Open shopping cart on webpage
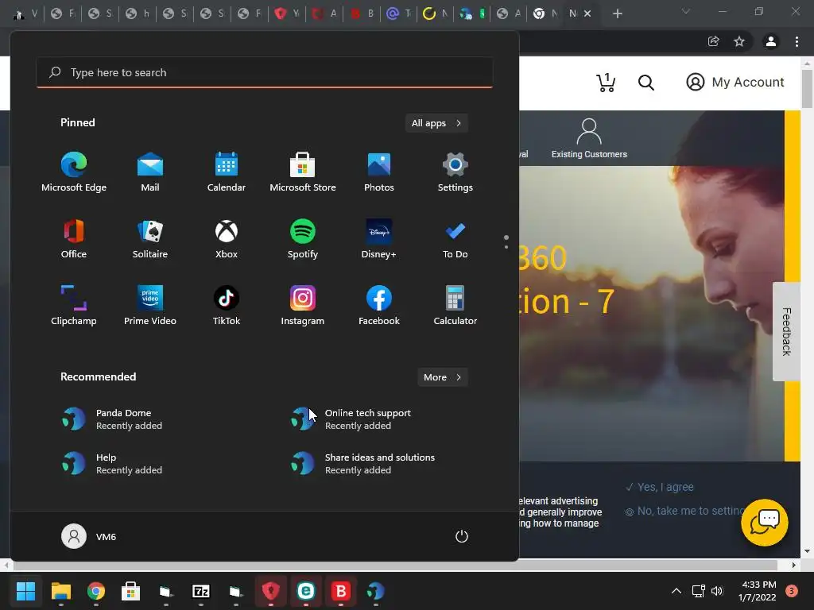The image size is (814, 610). 606,83
